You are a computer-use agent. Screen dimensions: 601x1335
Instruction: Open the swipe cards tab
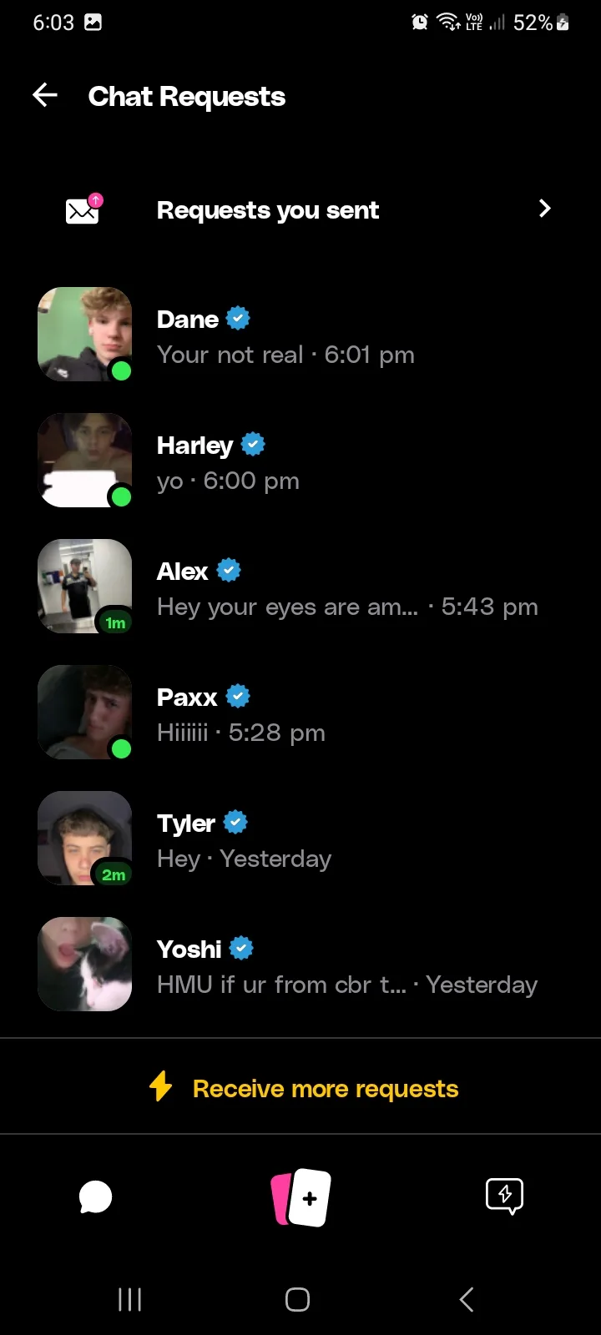click(x=300, y=1197)
